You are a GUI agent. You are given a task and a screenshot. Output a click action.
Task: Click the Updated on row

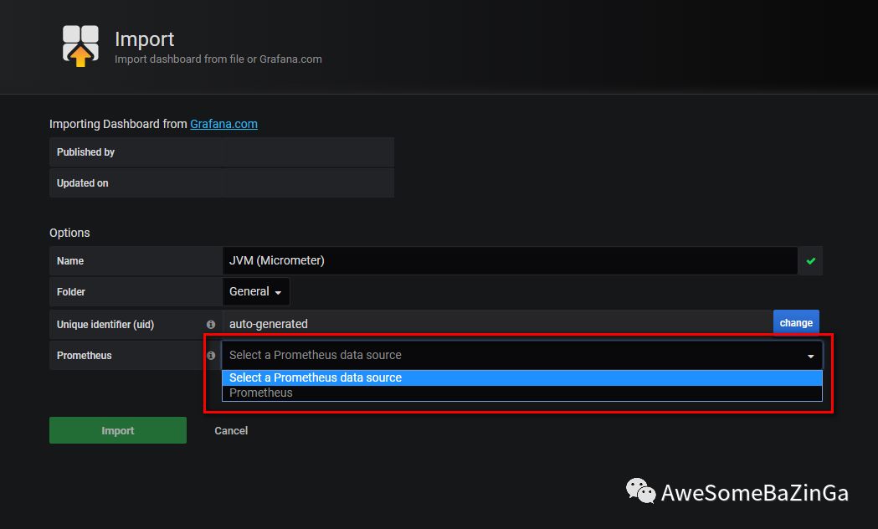point(222,183)
